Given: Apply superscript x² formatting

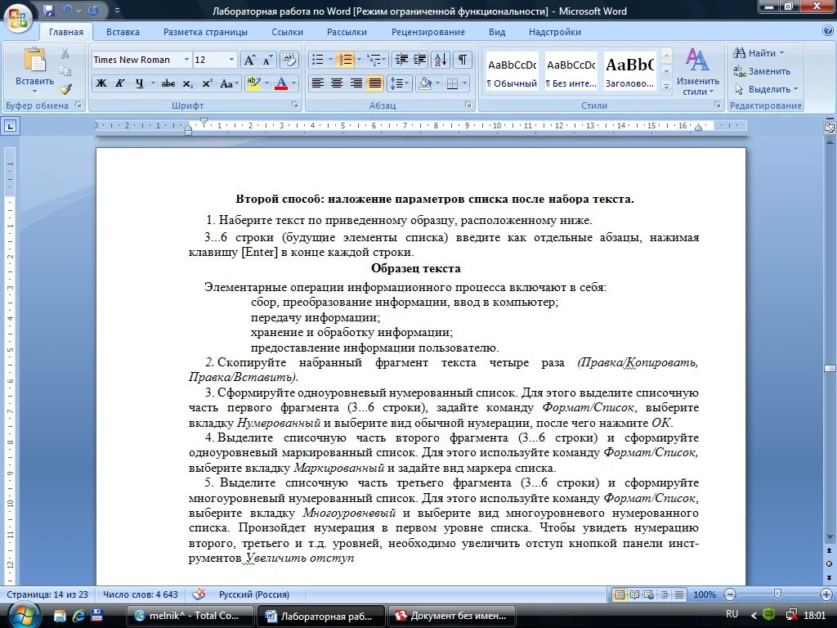Looking at the screenshot, I should [x=207, y=83].
